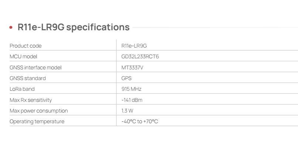Click the -141 dBm value
This screenshot has height=145, width=298.
[x=132, y=100]
